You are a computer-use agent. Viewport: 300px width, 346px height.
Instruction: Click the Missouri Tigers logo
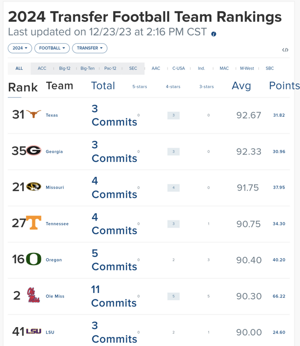[33, 187]
